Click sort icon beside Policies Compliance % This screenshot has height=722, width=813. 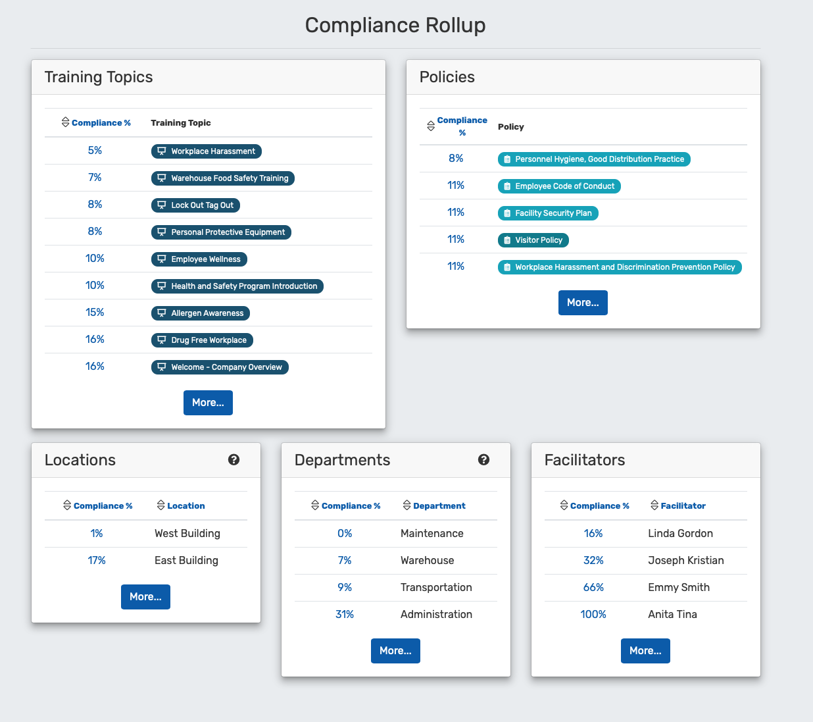pos(431,126)
